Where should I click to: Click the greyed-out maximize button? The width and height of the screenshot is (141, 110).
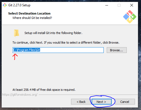[x=119, y=5]
